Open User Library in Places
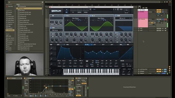 click(10, 38)
